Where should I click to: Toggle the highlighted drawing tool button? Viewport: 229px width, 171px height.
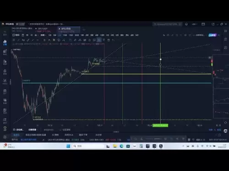point(99,40)
